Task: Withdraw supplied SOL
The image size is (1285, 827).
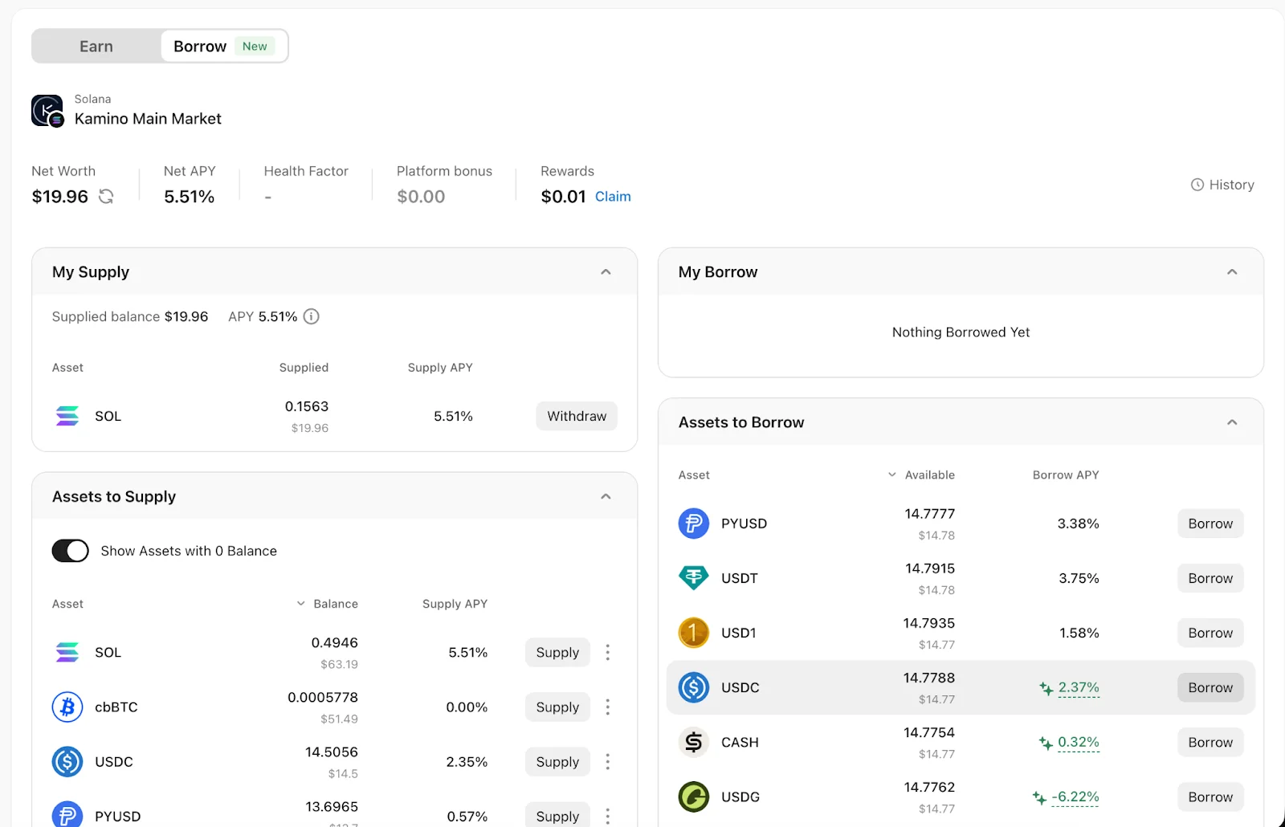Action: tap(577, 416)
